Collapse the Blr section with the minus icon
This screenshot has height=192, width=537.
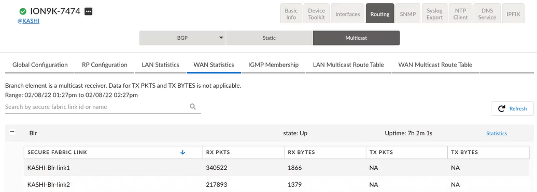(12, 132)
